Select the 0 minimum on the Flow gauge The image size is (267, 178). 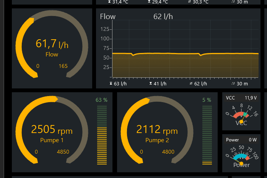[38, 66]
